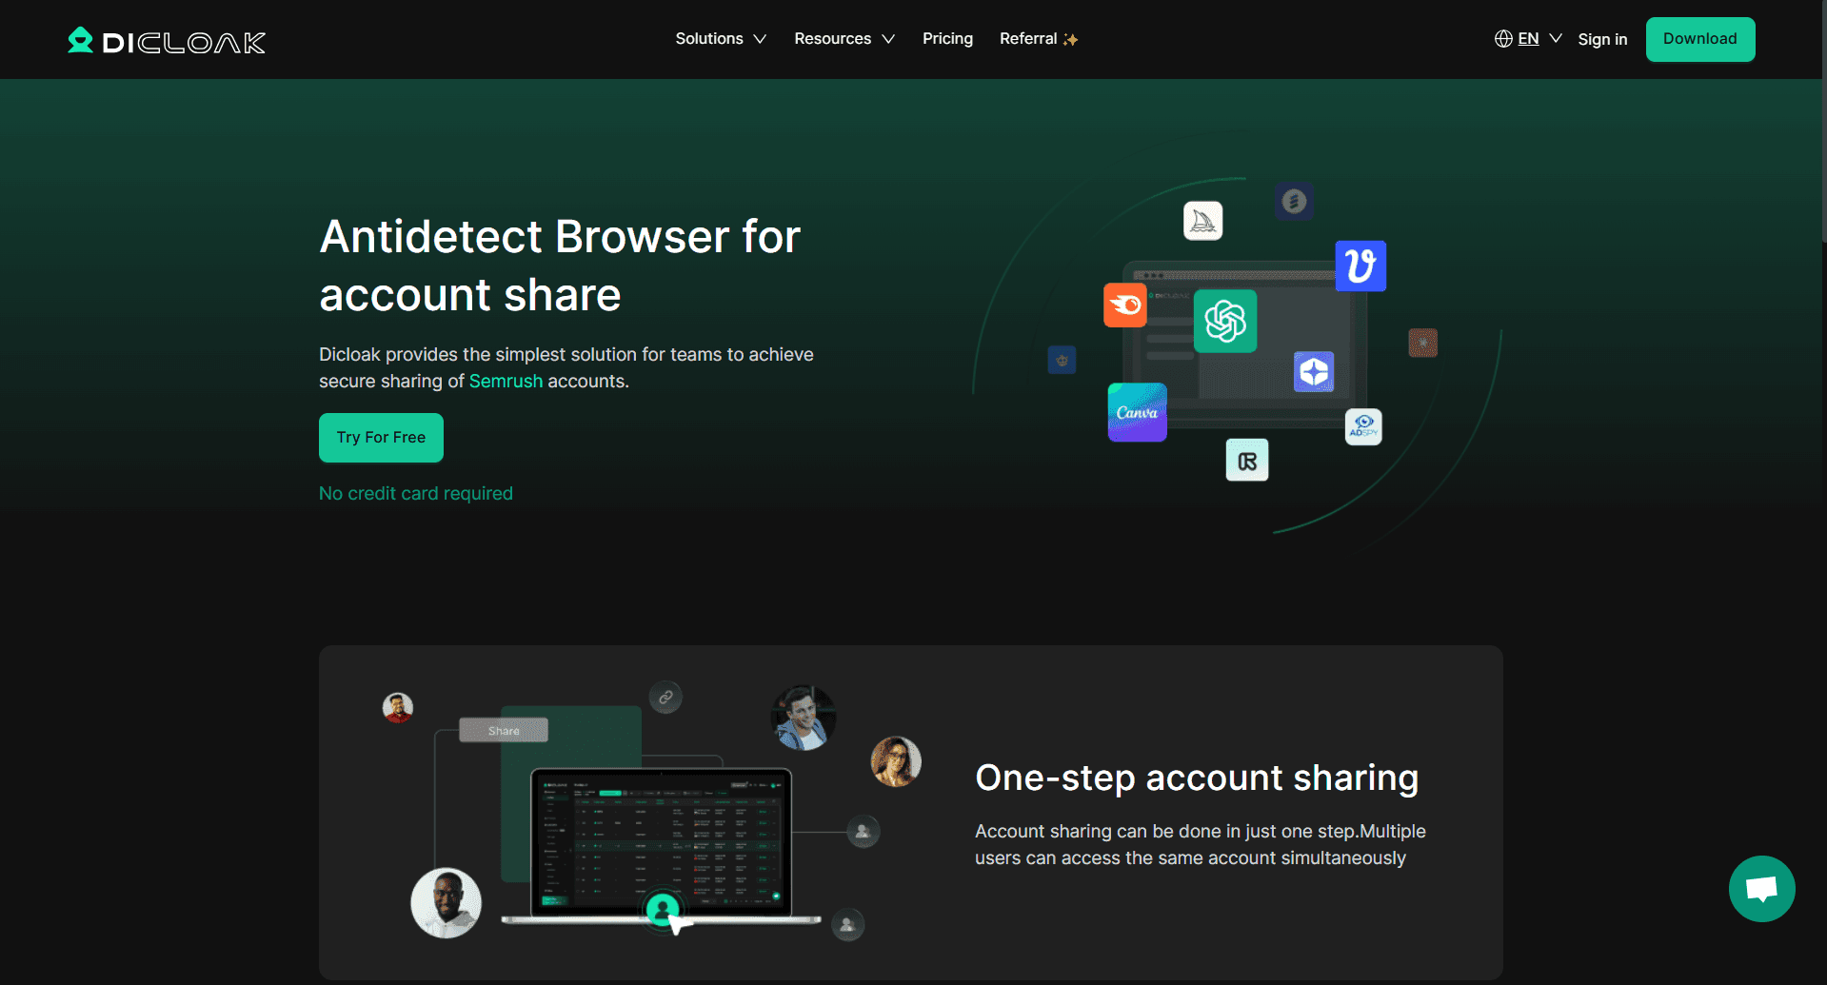The width and height of the screenshot is (1827, 985).
Task: Switch to the Pricing page
Action: 946,38
